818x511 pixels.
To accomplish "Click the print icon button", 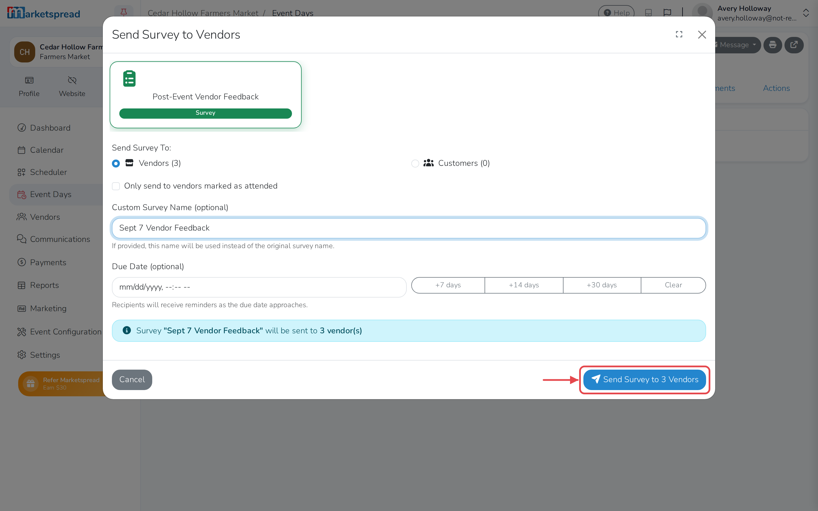I will (x=773, y=45).
